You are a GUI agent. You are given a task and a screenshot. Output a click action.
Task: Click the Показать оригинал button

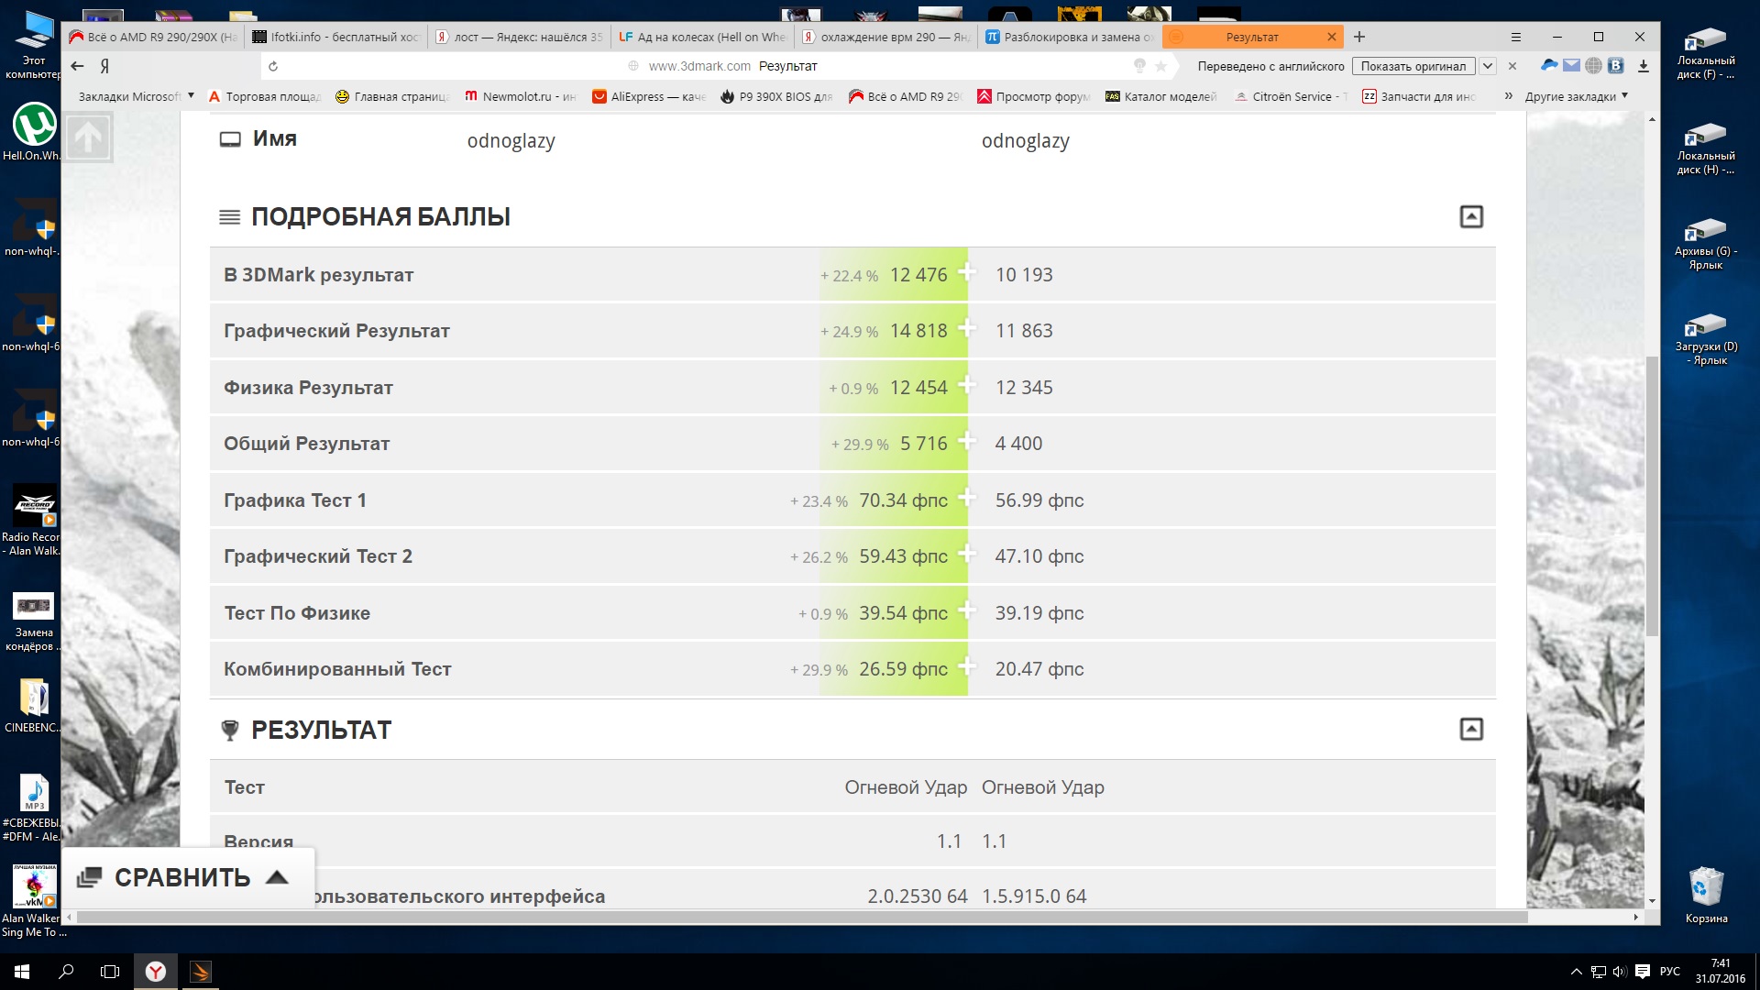pyautogui.click(x=1413, y=66)
